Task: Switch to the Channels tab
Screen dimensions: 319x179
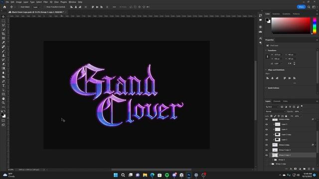Action: 277,101
